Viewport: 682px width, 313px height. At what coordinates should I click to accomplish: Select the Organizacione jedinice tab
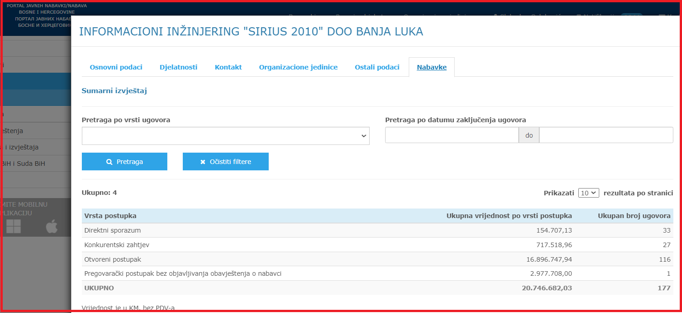coord(298,67)
